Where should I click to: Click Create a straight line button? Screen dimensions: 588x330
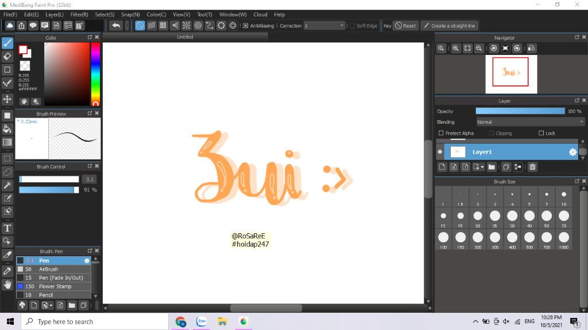tap(449, 26)
